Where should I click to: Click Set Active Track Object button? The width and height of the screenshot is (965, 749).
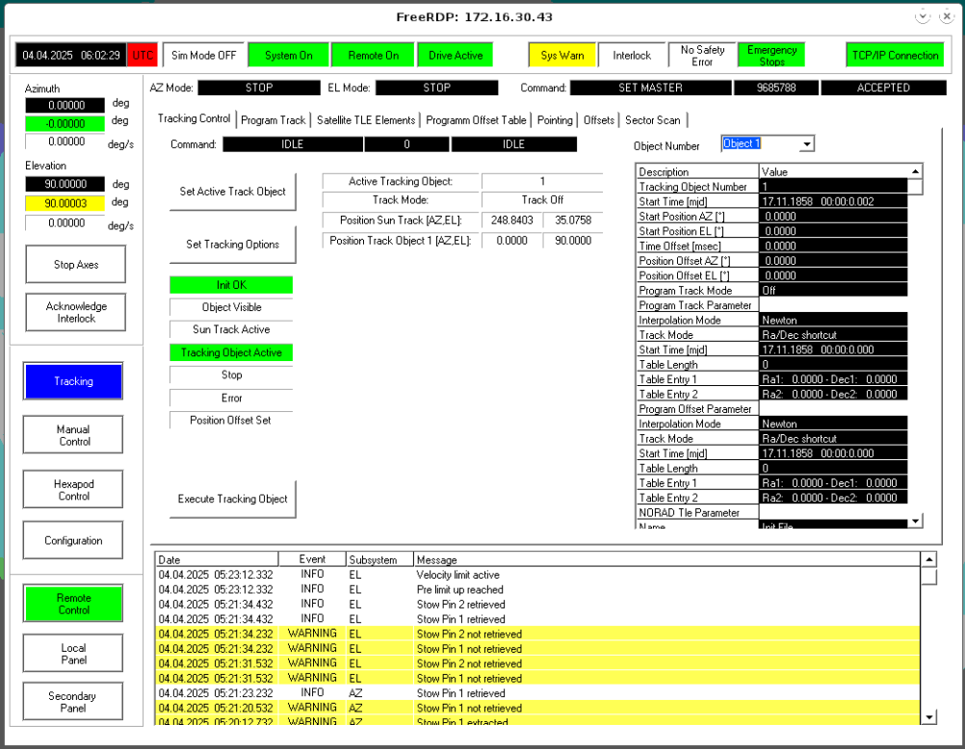pyautogui.click(x=233, y=192)
